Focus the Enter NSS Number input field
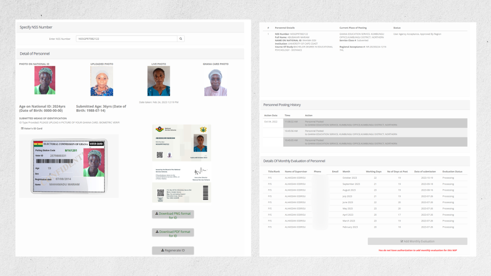The height and width of the screenshot is (276, 491). click(x=127, y=39)
